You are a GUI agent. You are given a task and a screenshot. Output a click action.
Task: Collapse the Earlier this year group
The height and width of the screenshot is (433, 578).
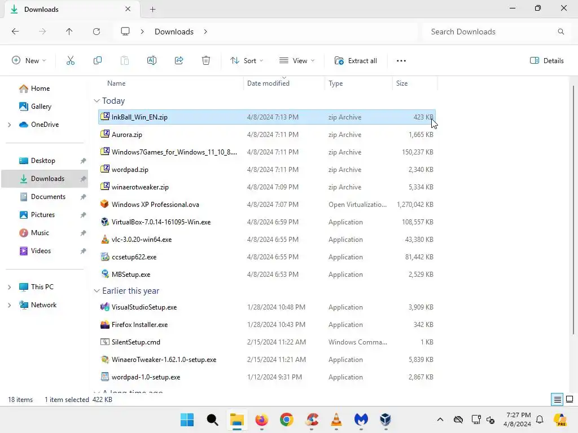[97, 291]
